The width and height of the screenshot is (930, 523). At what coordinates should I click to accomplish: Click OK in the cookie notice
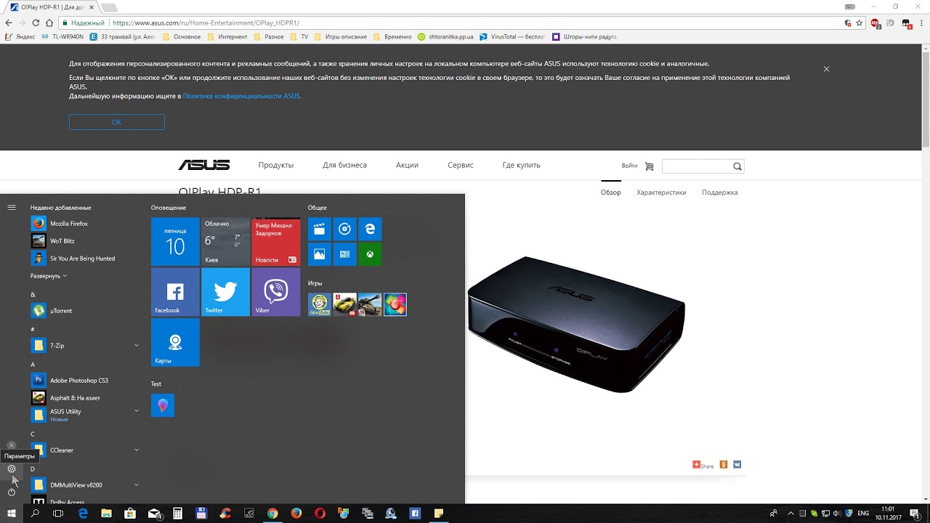click(117, 122)
